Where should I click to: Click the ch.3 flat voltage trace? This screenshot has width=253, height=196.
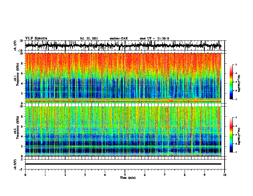pos(123,164)
